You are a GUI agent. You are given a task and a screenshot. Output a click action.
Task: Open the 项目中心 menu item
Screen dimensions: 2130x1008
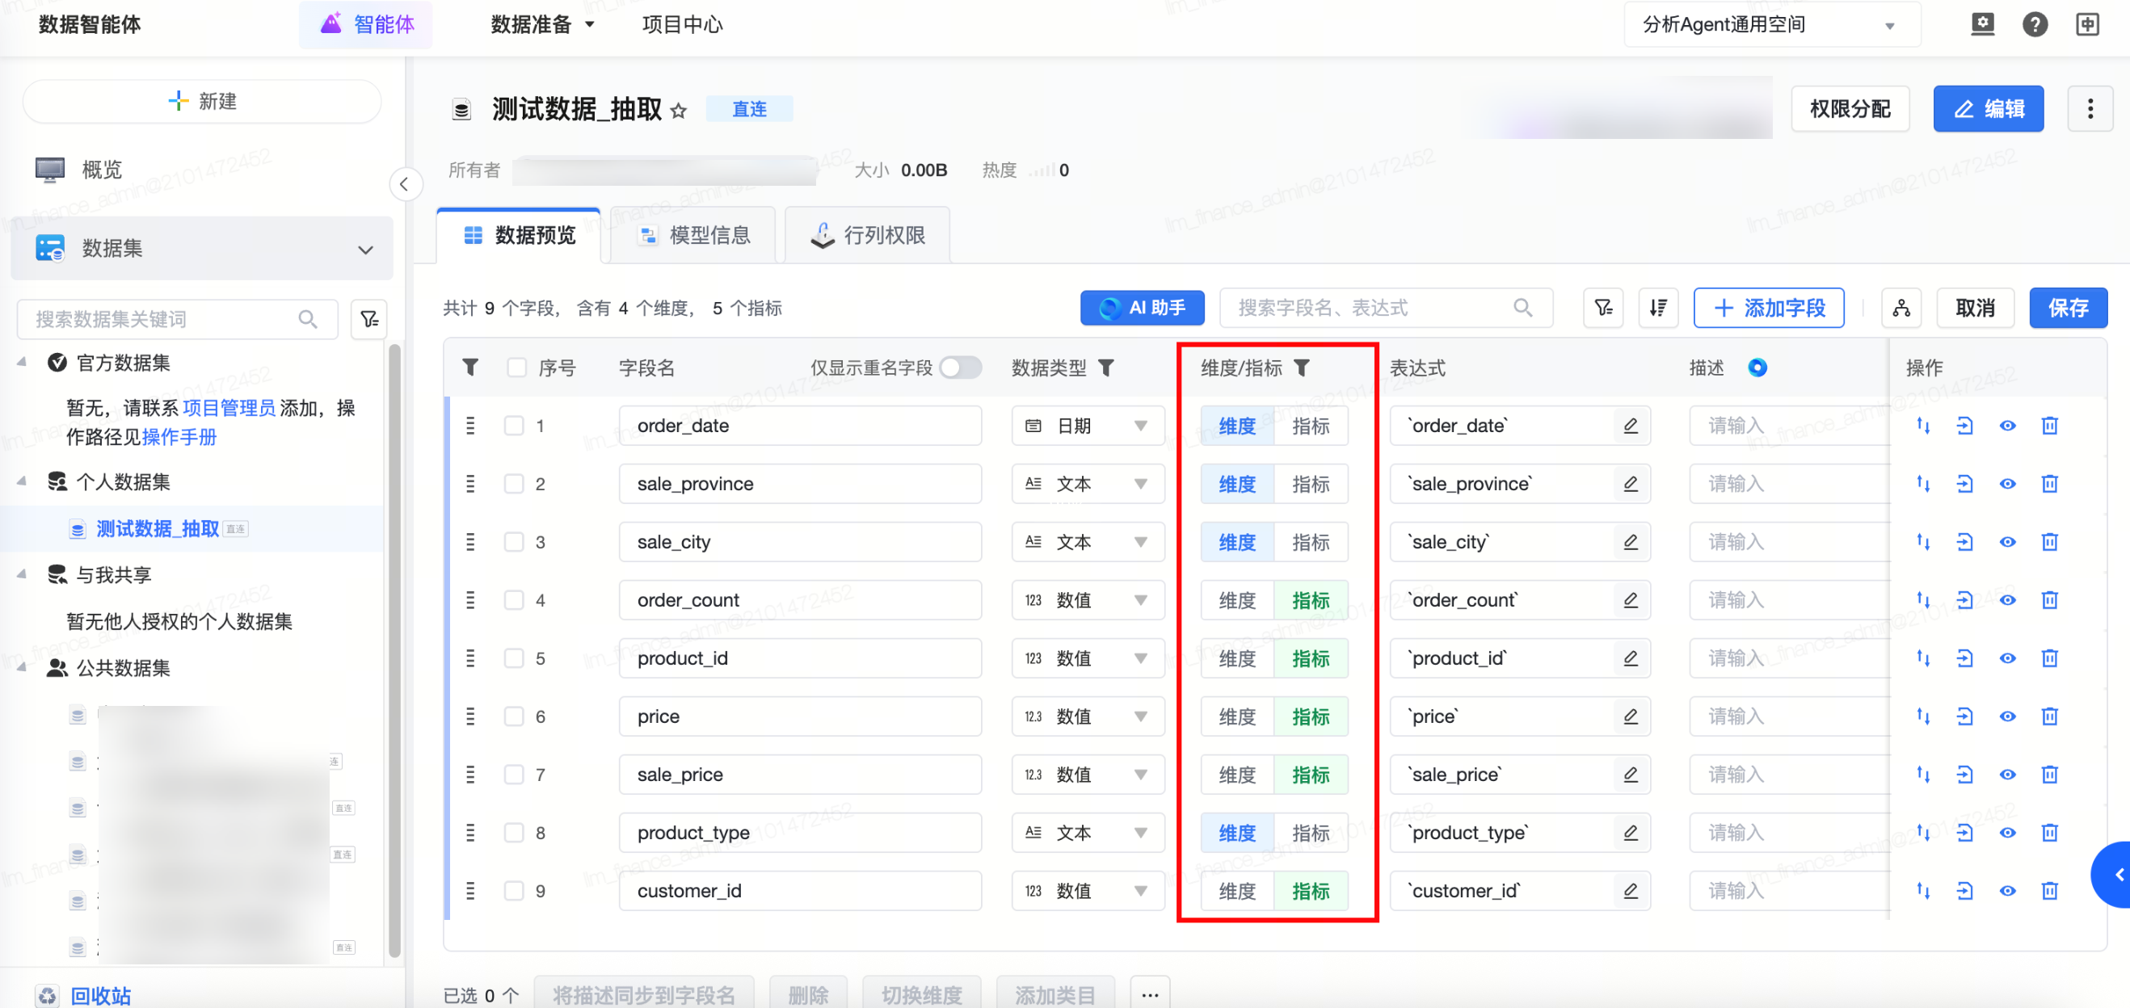click(x=682, y=25)
